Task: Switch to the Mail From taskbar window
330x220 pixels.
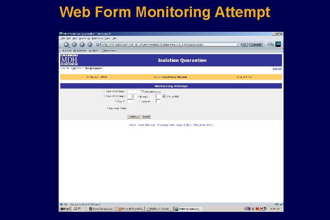Action: (x=159, y=209)
